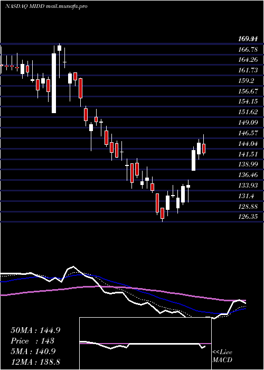Screen dimensions: 264x370
Task: Select the 126.35 price label
Action: coord(248,217)
